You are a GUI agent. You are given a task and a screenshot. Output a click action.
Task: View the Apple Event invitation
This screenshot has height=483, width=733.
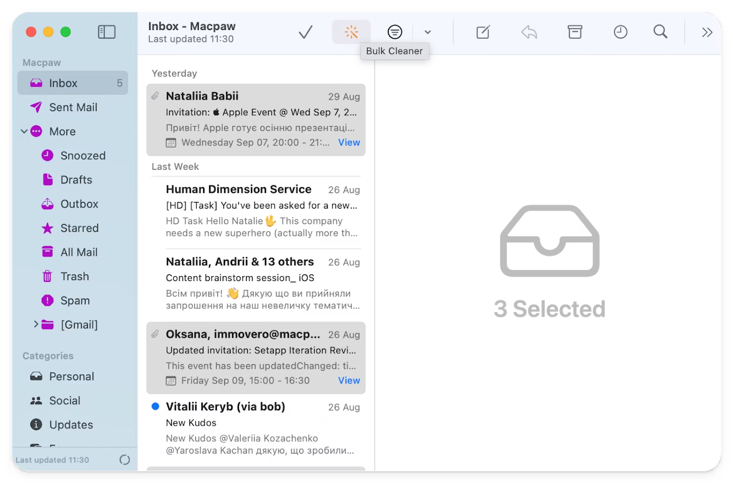(349, 142)
